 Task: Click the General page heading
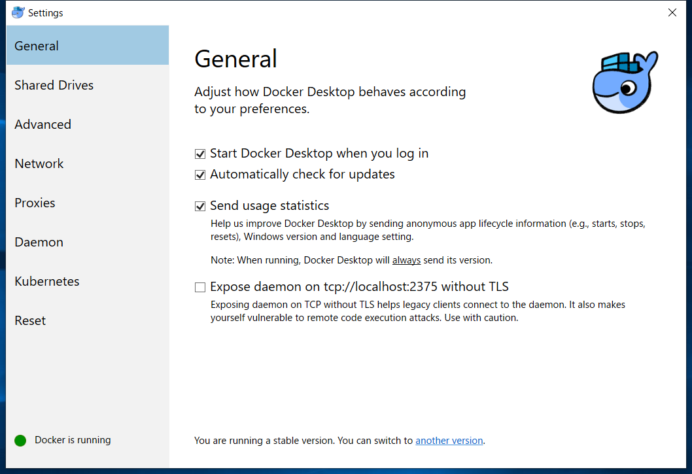236,59
